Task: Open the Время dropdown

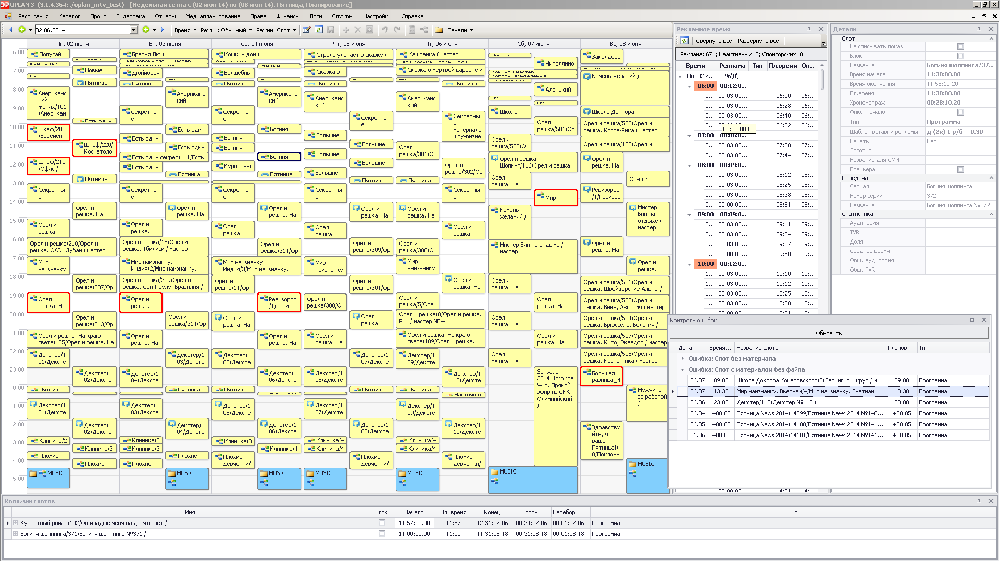Action: (185, 30)
